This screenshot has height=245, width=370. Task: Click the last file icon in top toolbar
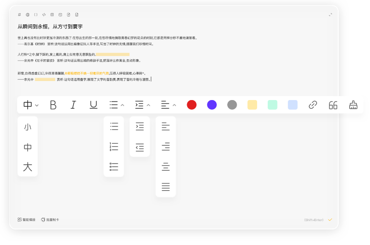(x=77, y=15)
